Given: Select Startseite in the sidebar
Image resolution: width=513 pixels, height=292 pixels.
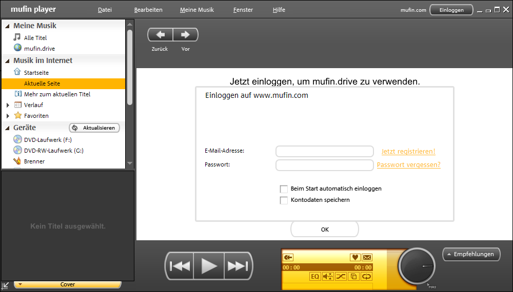Looking at the screenshot, I should point(36,73).
